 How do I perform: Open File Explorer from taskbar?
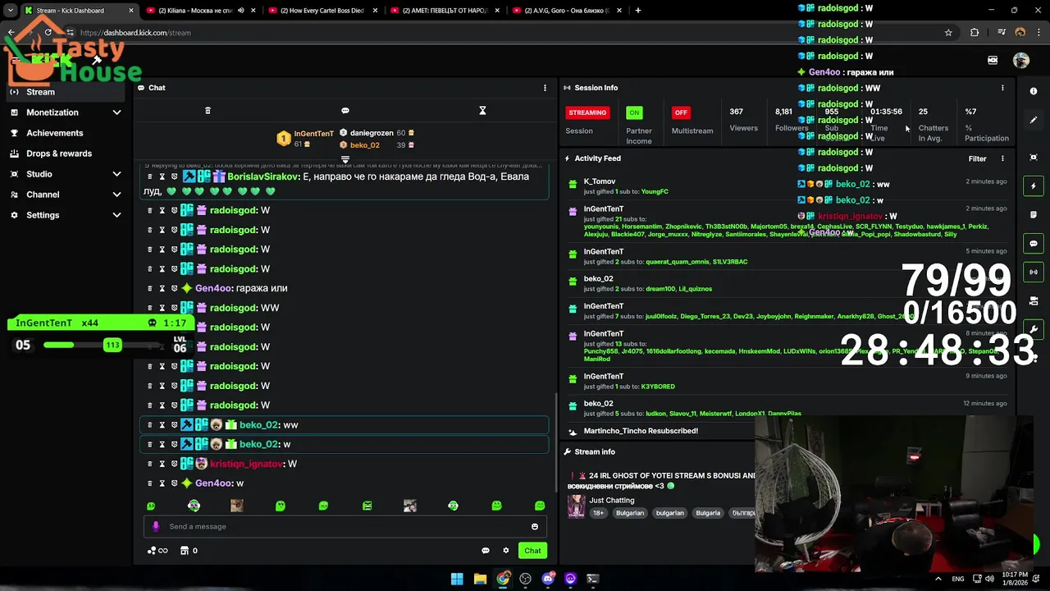480,579
